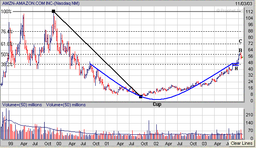Click the 140 volume axis value
The height and width of the screenshot is (148, 256).
(x=249, y=123)
